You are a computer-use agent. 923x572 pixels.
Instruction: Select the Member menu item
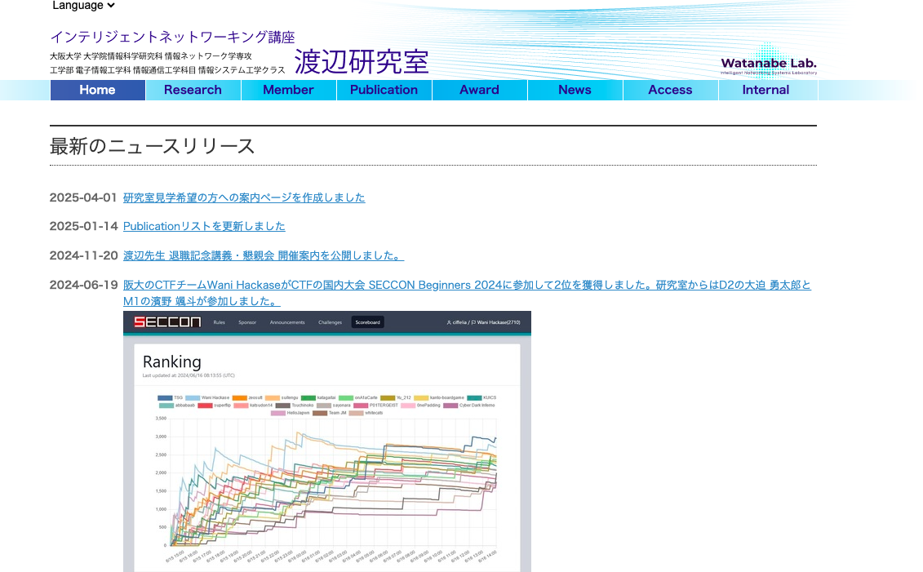click(x=288, y=90)
